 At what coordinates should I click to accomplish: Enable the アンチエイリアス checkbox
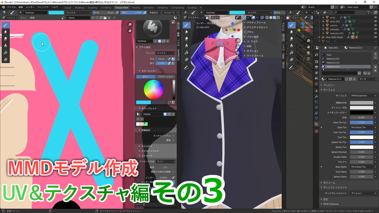coord(173,136)
